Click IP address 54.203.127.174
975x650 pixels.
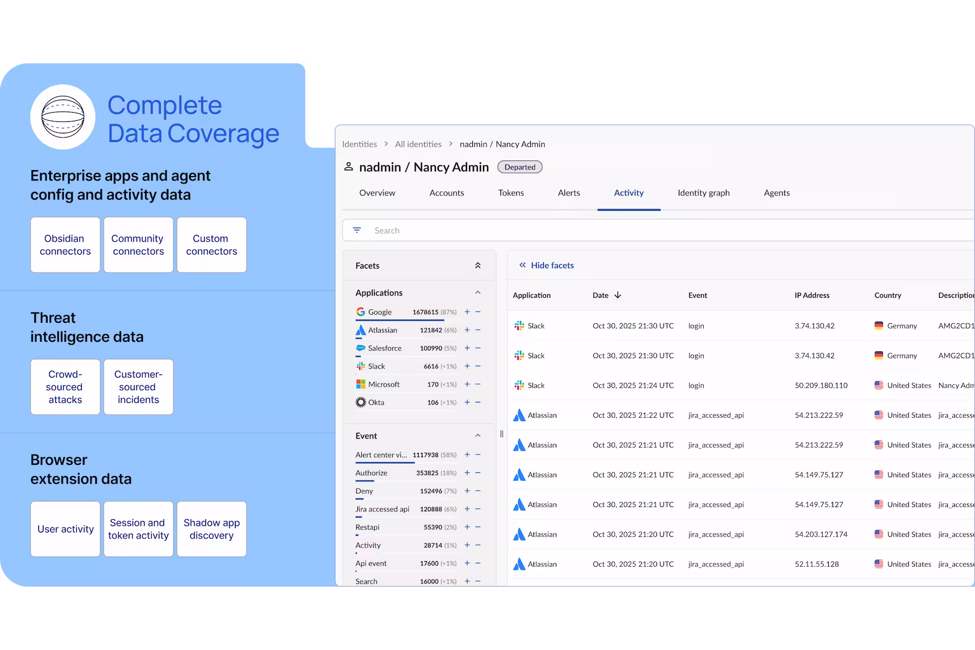(821, 534)
